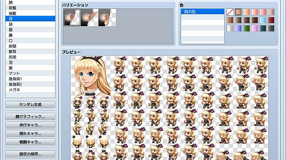Image resolution: width=286 pixels, height=160 pixels.
Task: Pick the pink swatch in the top row
Action: coord(263,12)
